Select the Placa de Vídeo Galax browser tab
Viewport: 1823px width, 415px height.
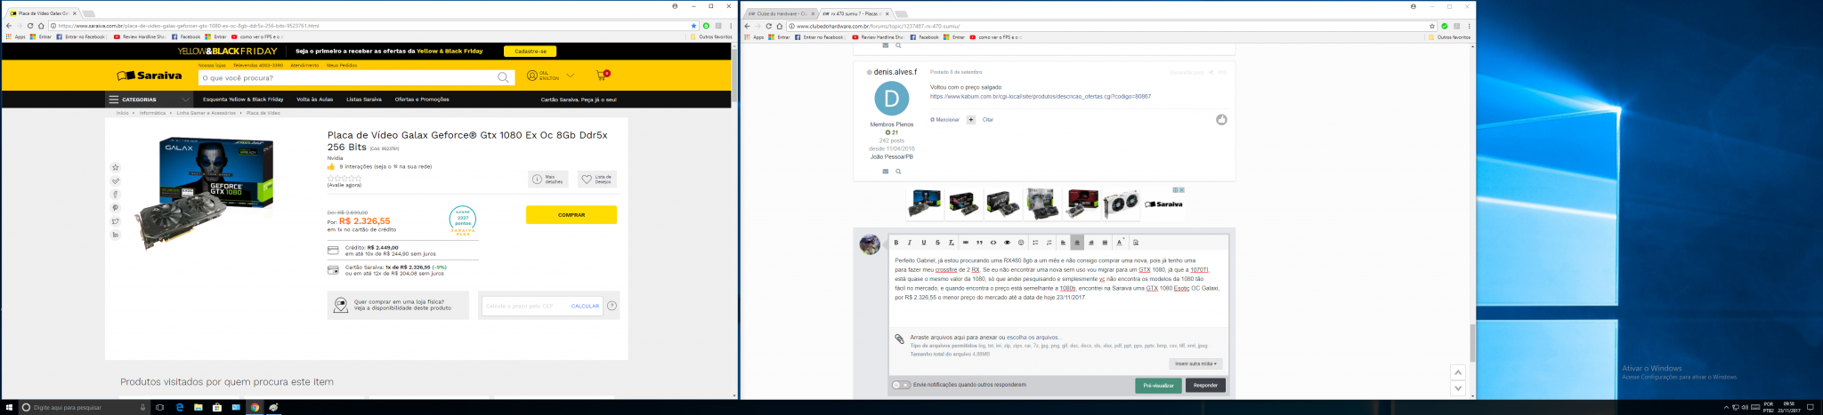tap(43, 13)
